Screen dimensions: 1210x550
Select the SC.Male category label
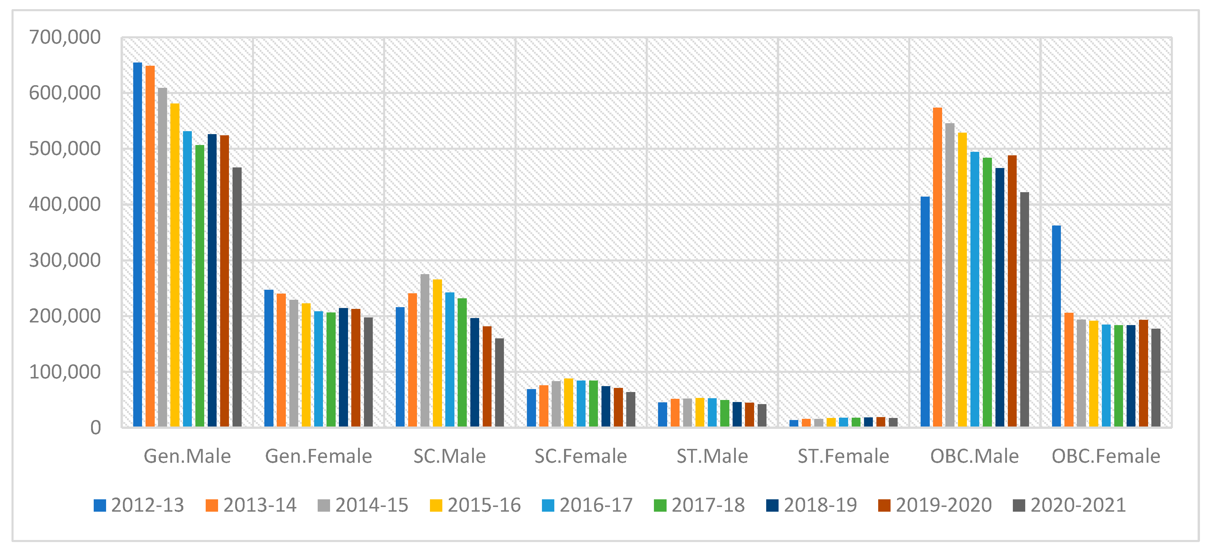coord(449,456)
